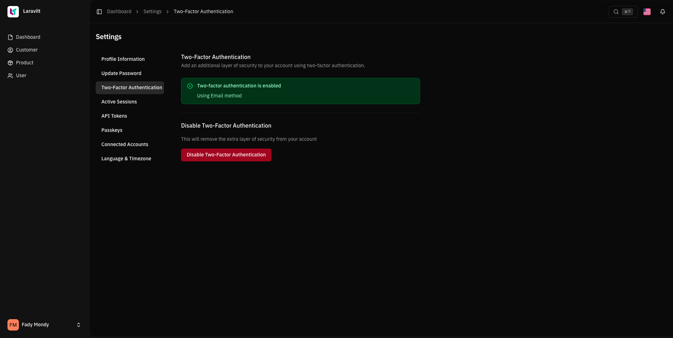Click the Laravilt logo icon

click(x=13, y=11)
